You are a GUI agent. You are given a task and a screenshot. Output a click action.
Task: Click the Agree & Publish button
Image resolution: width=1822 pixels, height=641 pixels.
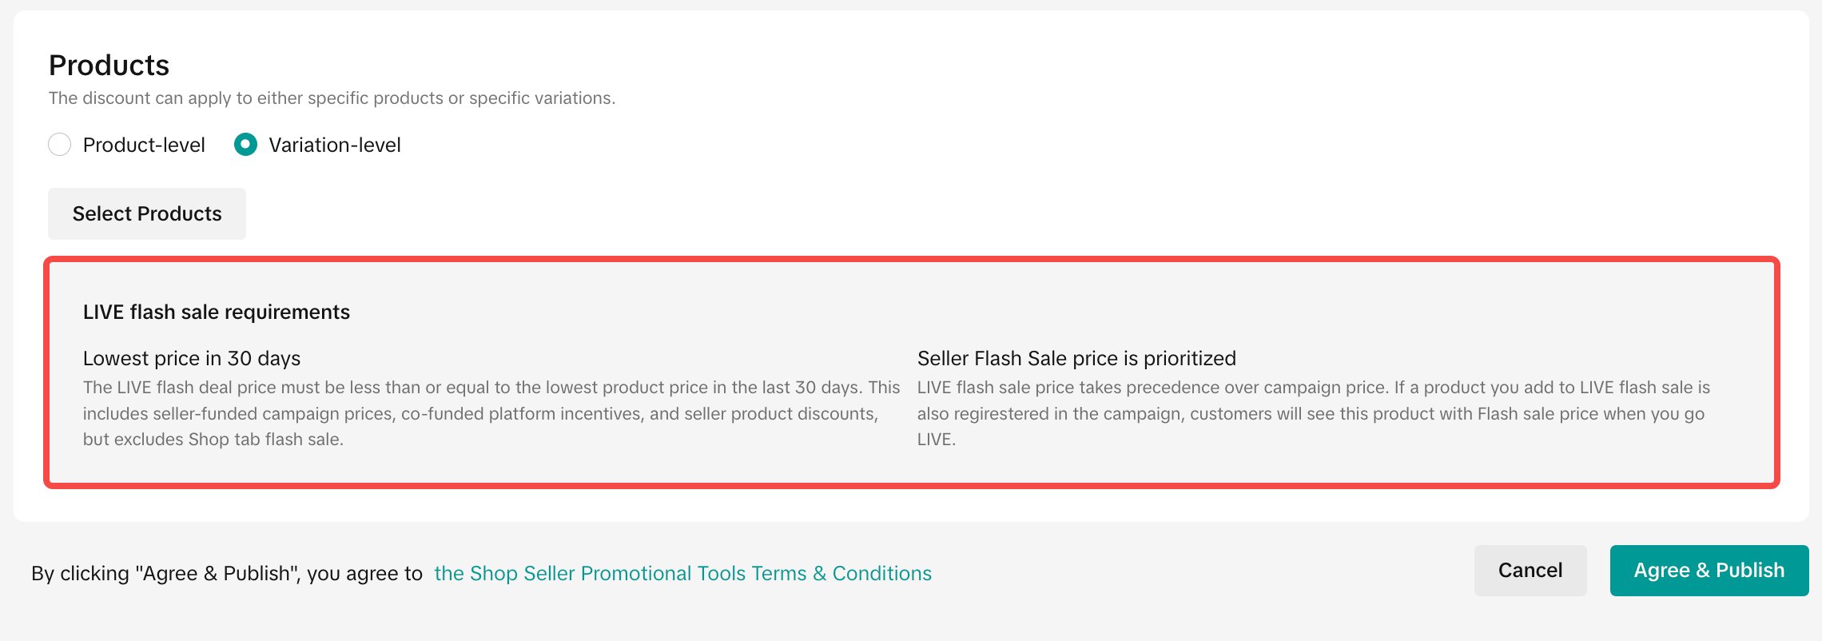pyautogui.click(x=1709, y=571)
